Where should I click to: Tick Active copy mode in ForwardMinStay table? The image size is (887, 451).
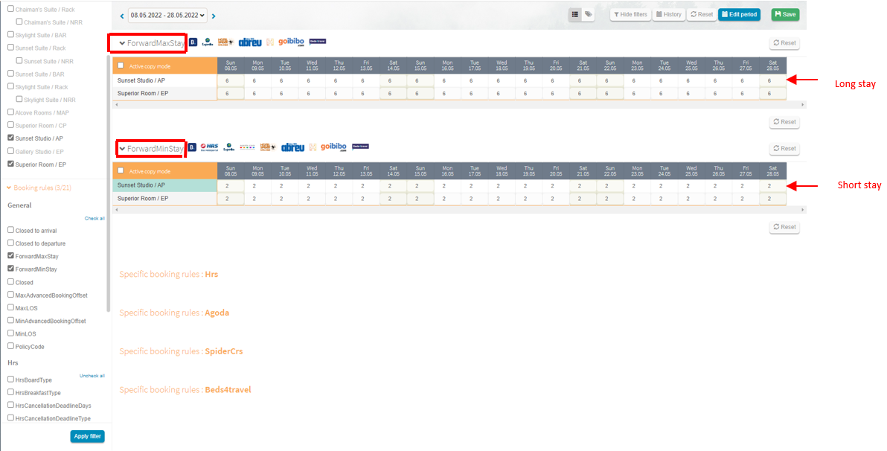coord(121,171)
